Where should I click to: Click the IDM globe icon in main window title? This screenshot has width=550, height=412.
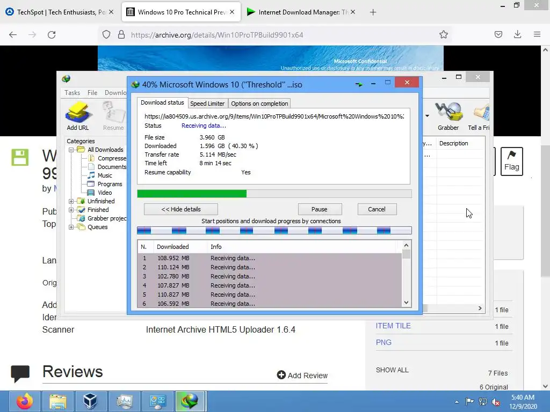coord(66,79)
